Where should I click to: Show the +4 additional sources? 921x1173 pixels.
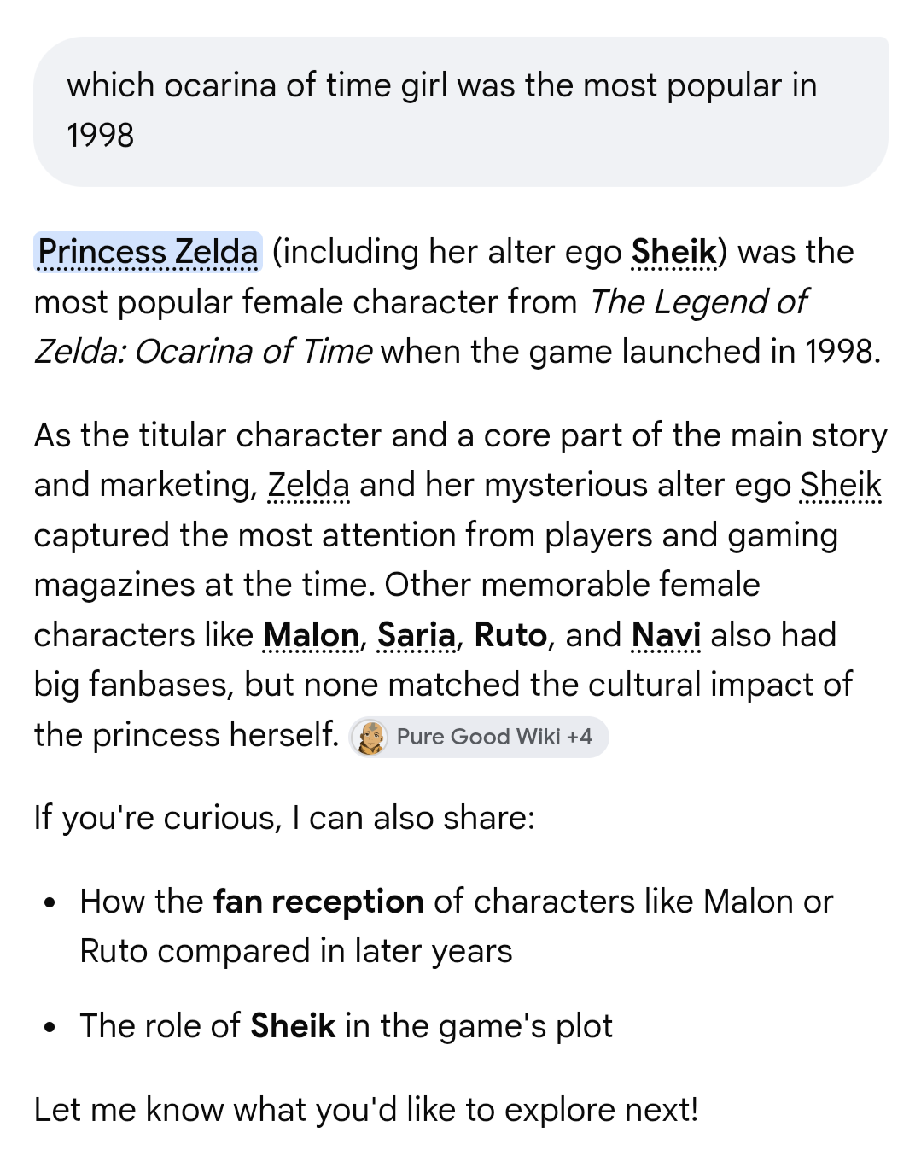pyautogui.click(x=580, y=737)
